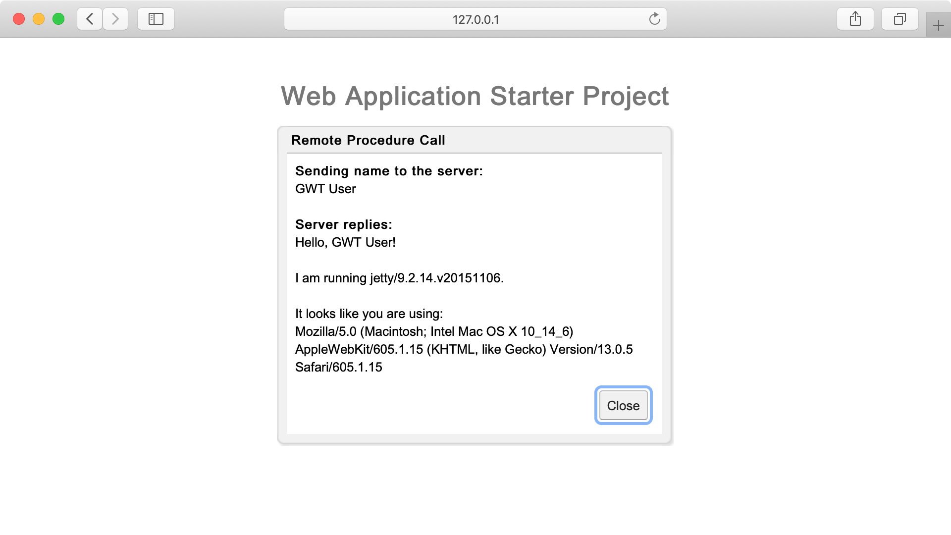951x535 pixels.
Task: Click the 'Server replies:' label
Action: pyautogui.click(x=344, y=224)
